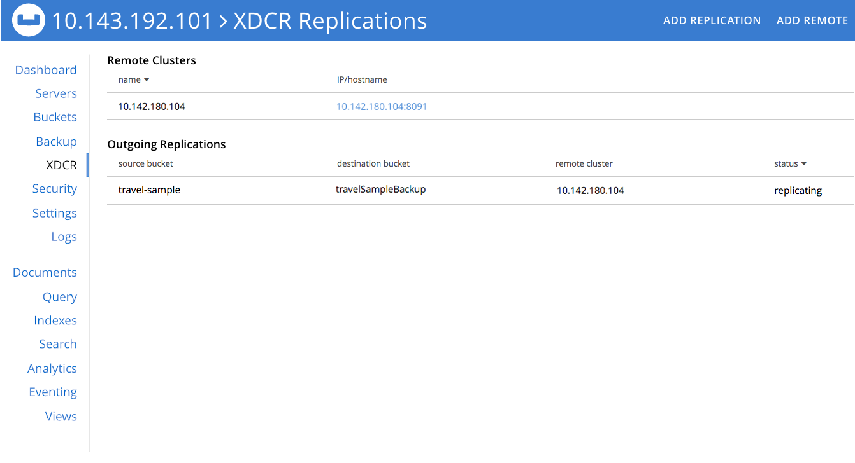
Task: Open the Servers page
Action: click(56, 93)
